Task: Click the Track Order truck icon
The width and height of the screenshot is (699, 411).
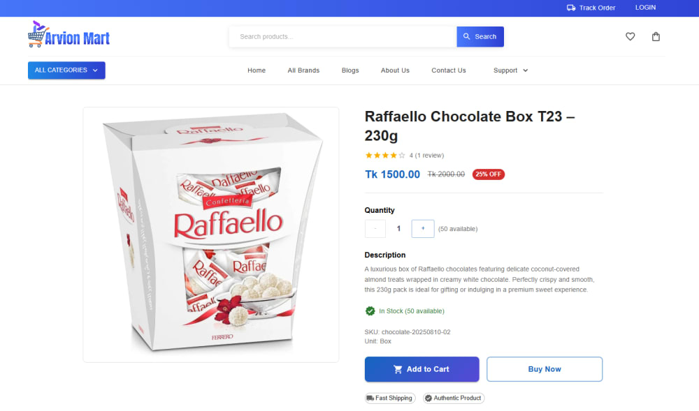Action: coord(571,8)
